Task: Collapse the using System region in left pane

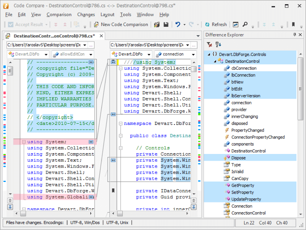Action: [x=24, y=142]
